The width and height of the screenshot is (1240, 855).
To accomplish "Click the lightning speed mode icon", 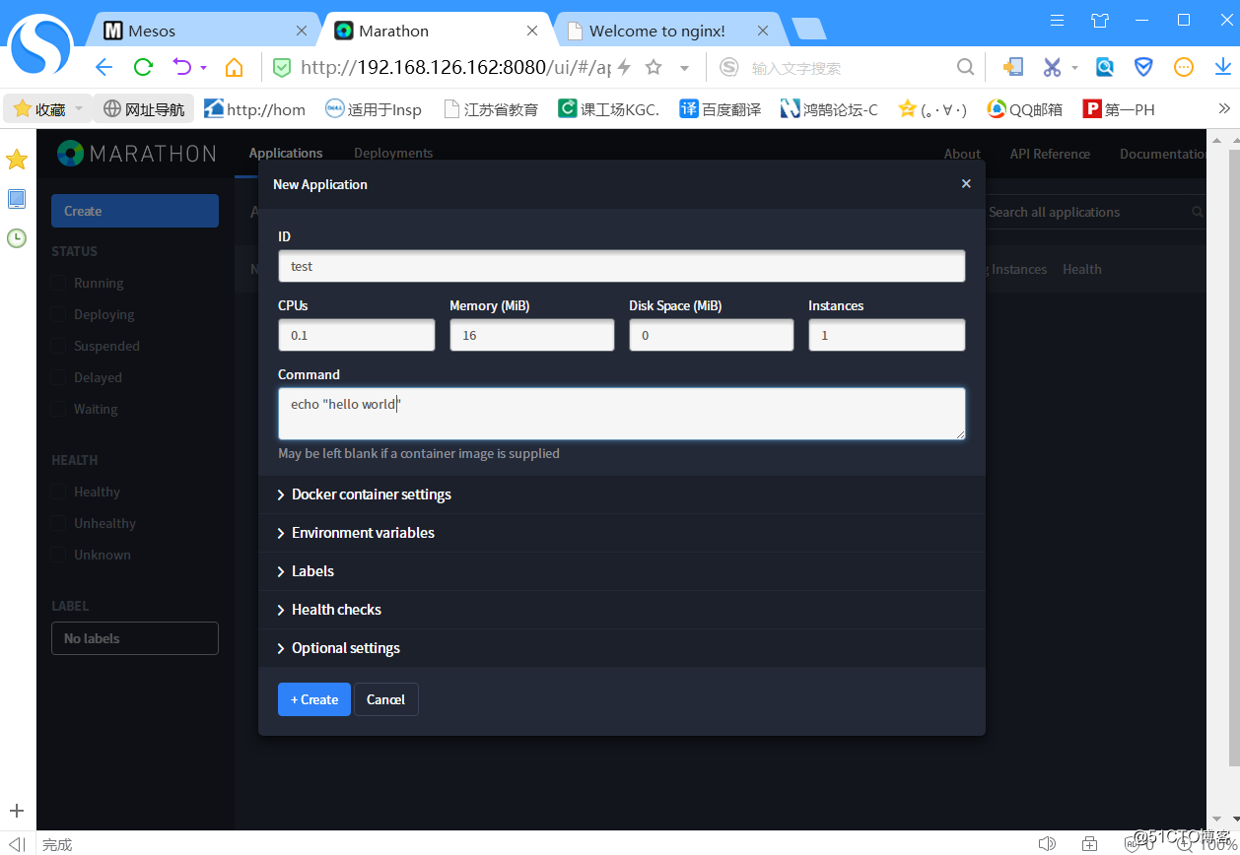I will pos(624,67).
